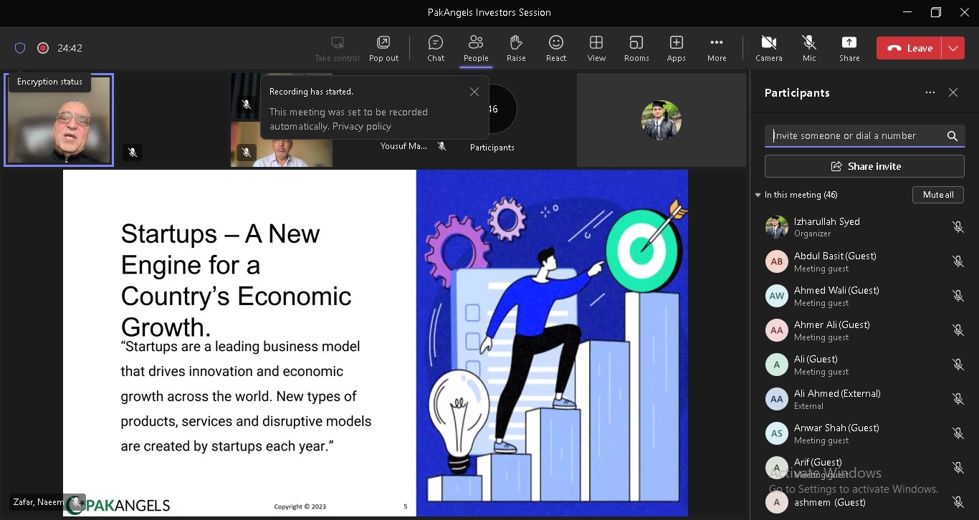The image size is (979, 520).
Task: Open the React emoji options
Action: tap(556, 48)
